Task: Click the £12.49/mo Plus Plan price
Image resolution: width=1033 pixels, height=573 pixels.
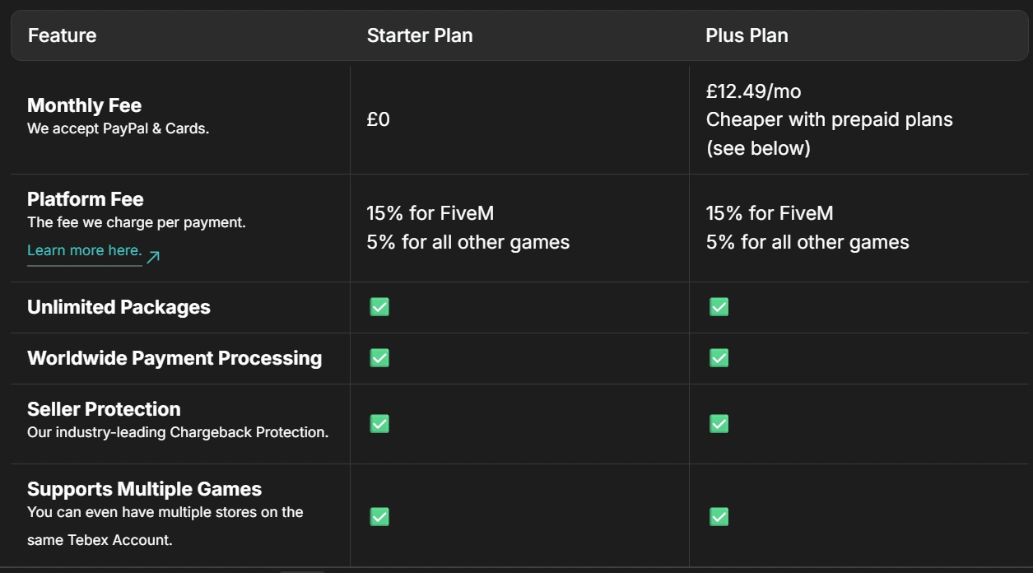Action: click(753, 91)
